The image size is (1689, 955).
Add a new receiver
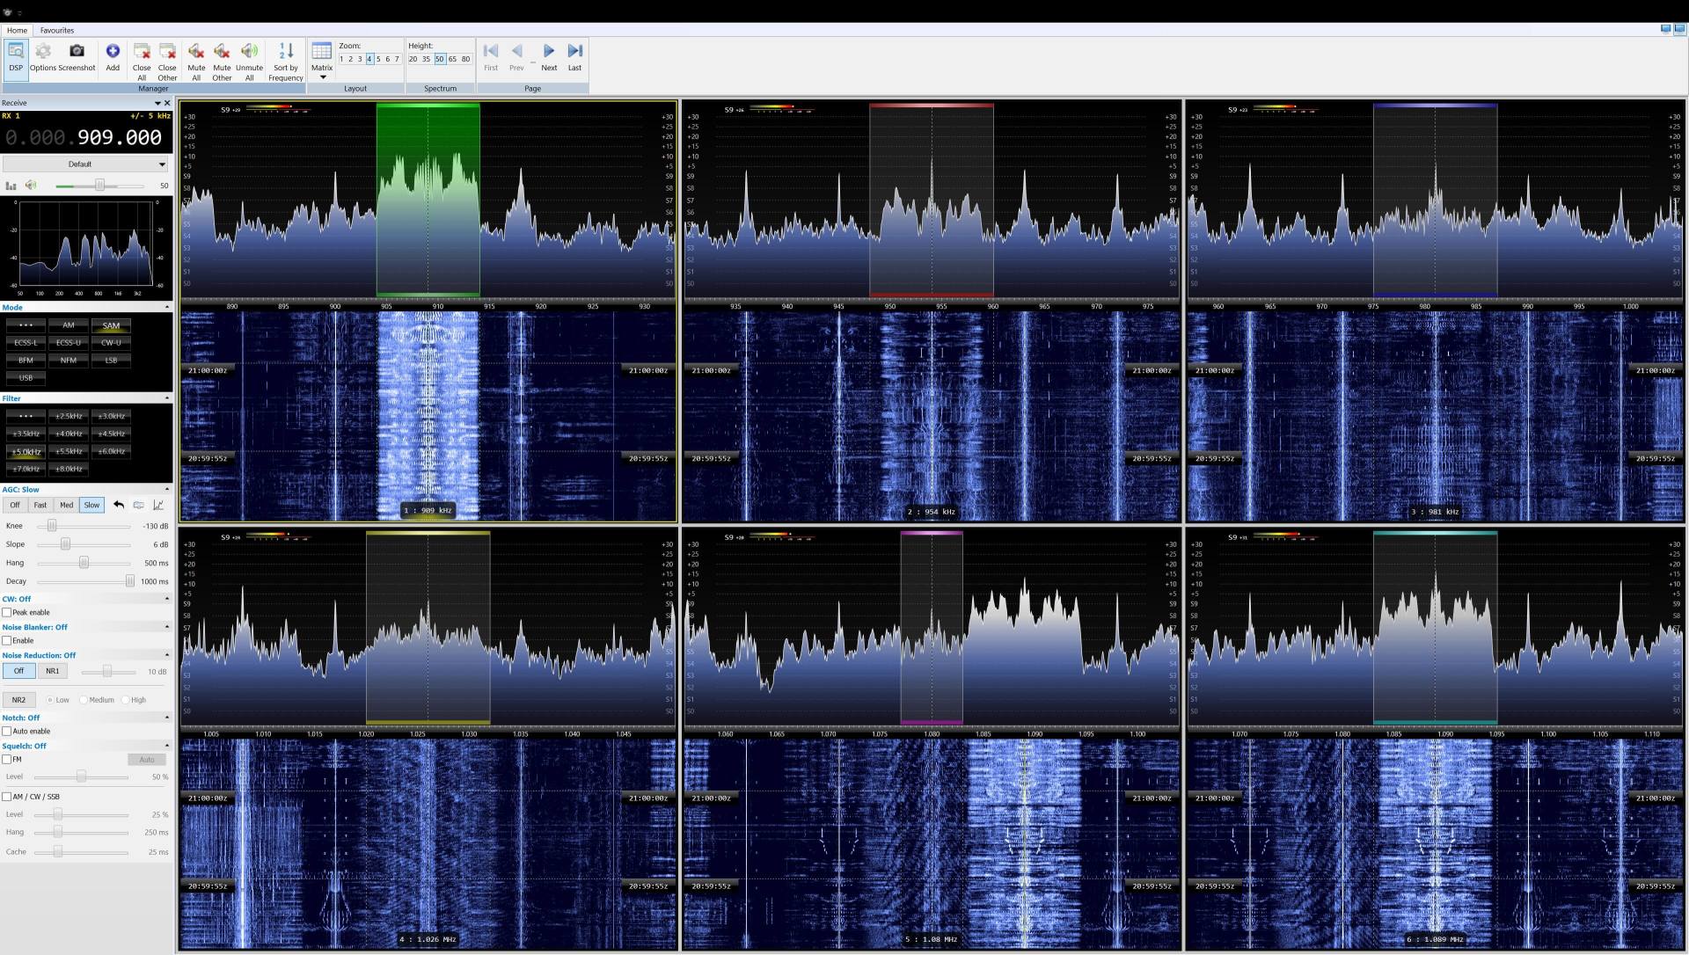coord(113,55)
